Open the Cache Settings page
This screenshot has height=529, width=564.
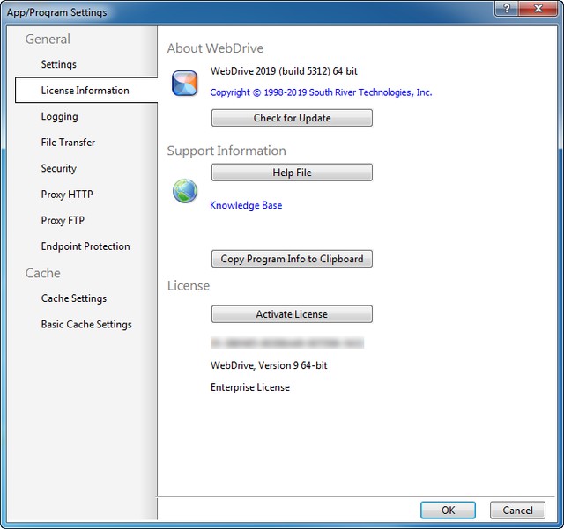click(x=73, y=298)
